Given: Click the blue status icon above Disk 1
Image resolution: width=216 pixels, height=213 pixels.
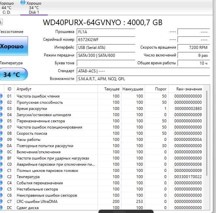Looking at the screenshot, I should 23,3.
